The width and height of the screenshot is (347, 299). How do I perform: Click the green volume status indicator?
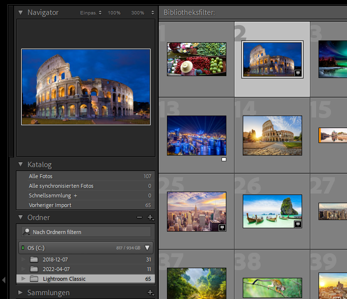tap(23, 248)
